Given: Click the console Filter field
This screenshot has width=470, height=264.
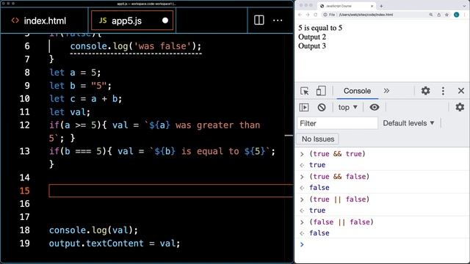Looking at the screenshot, I should click(x=338, y=123).
